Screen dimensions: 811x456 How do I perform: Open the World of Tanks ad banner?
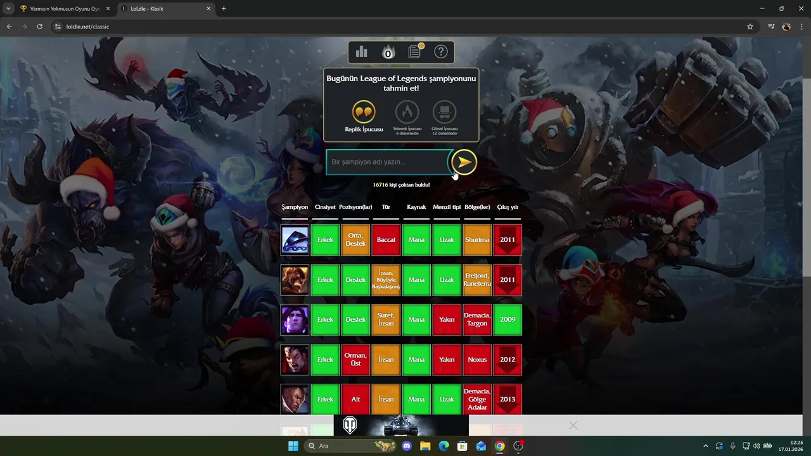[401, 426]
